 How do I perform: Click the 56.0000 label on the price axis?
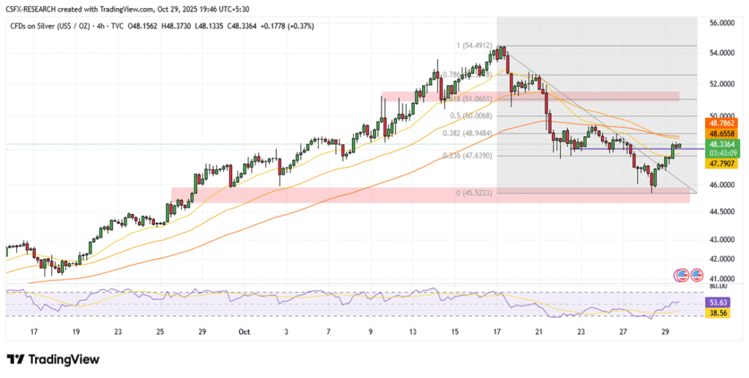pyautogui.click(x=720, y=23)
